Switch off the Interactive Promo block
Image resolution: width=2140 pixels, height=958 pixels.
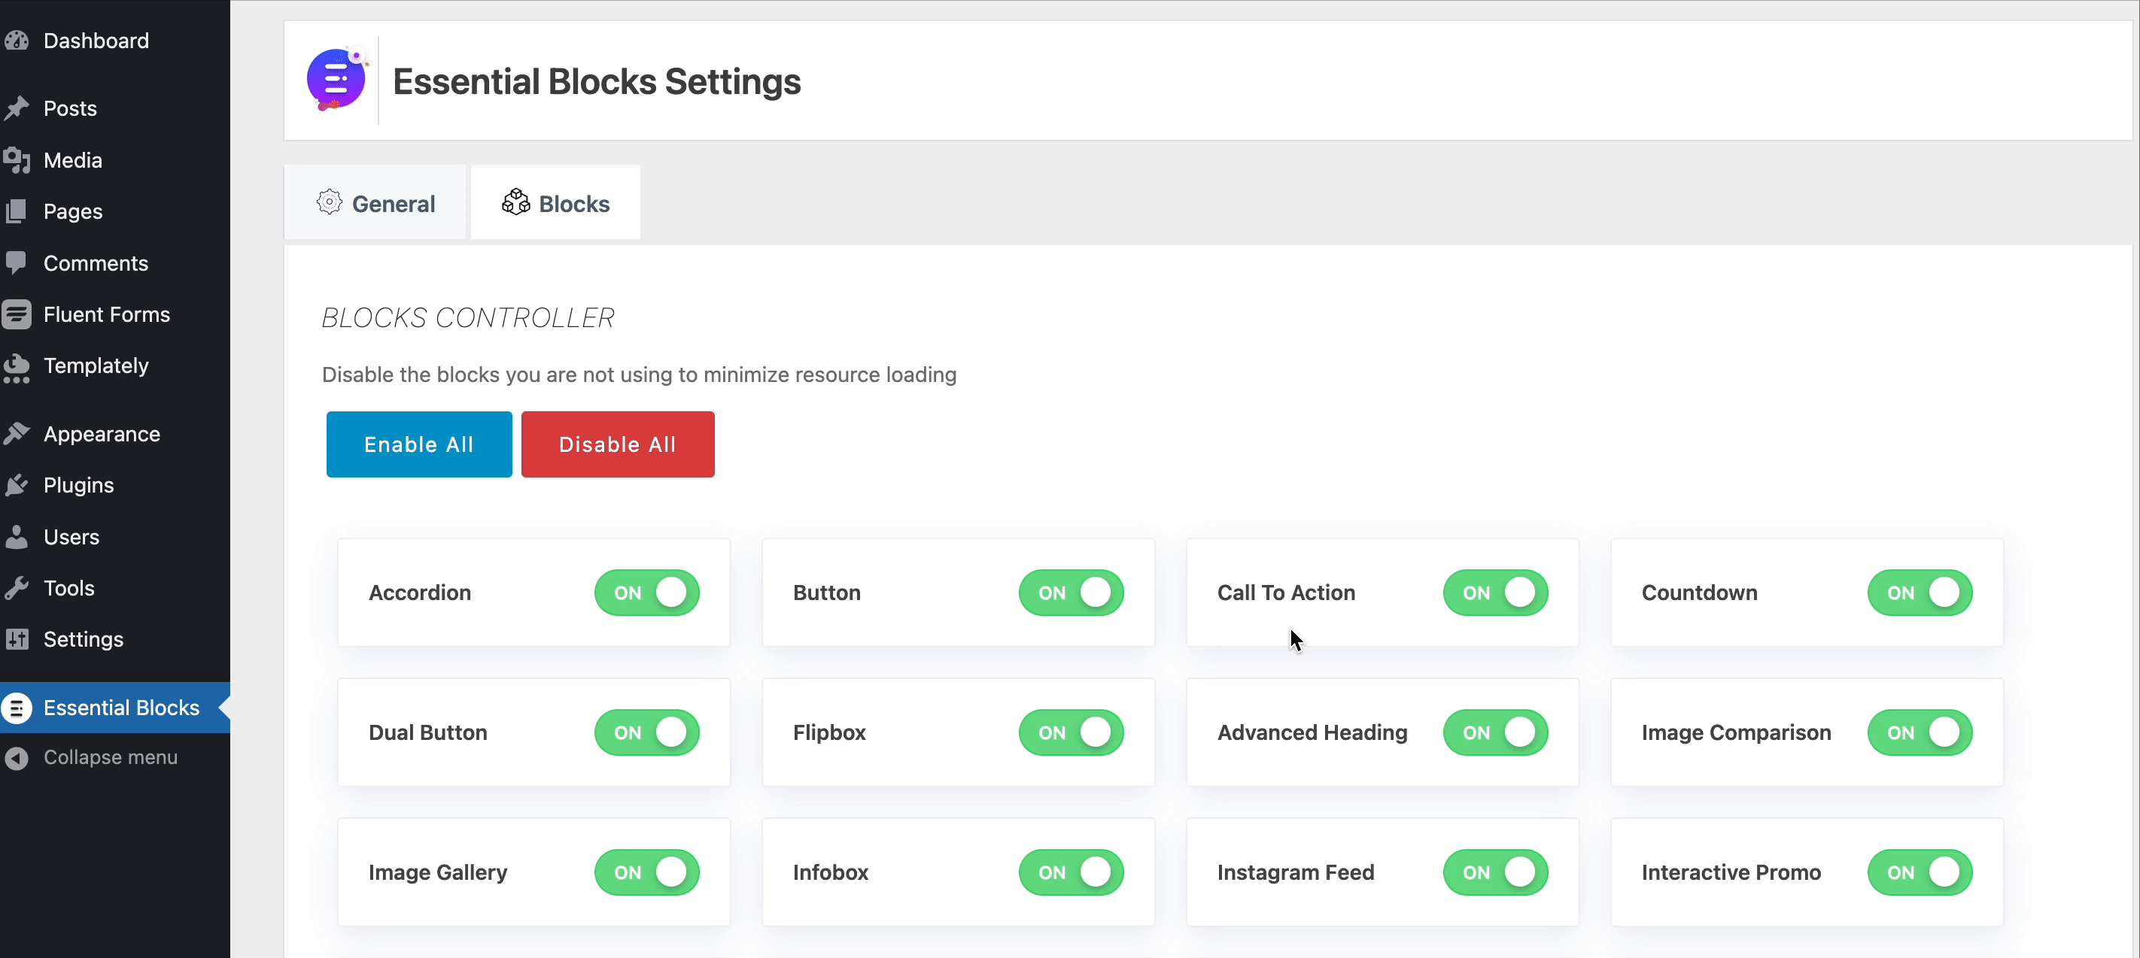click(1920, 872)
